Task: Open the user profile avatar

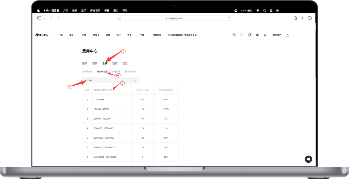Action: click(288, 35)
